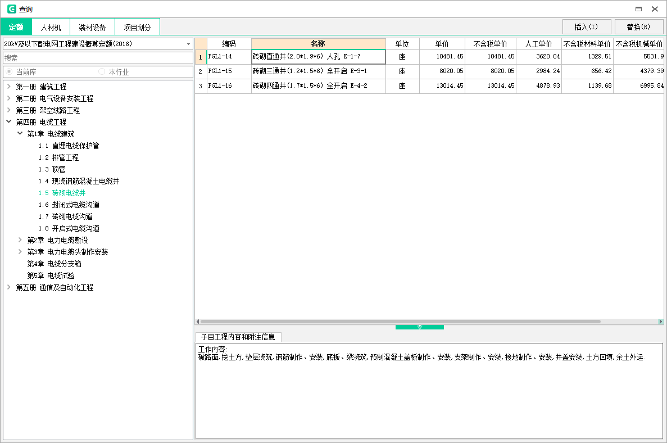
Task: Select tree item 1.1 直埋电缆保护管
Action: (x=69, y=146)
